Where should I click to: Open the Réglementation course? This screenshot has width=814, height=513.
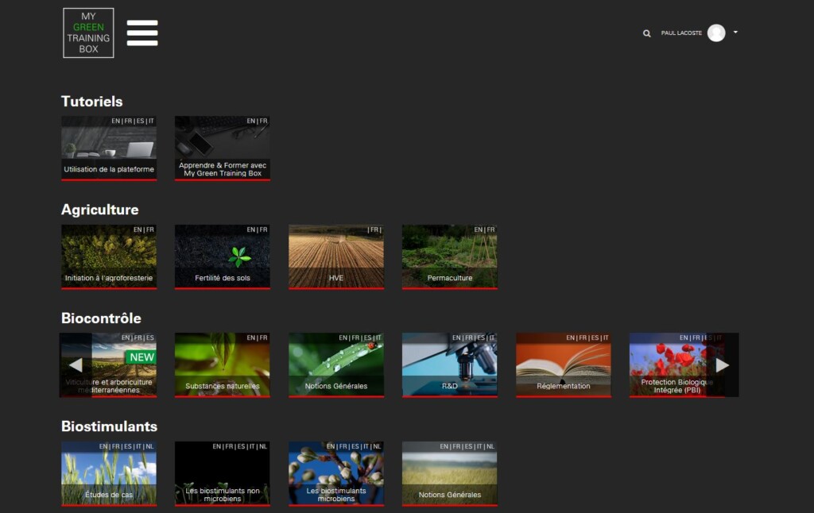point(563,364)
